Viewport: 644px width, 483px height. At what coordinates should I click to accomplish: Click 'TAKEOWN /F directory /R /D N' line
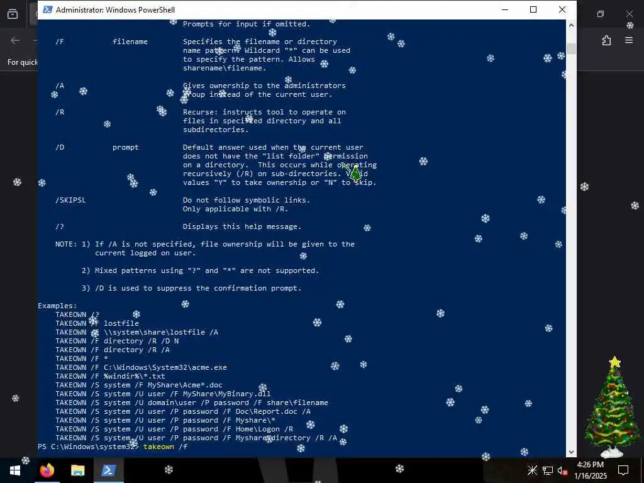[116, 341]
